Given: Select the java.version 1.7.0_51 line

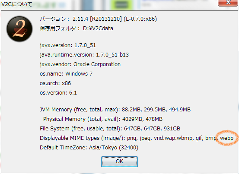Looking at the screenshot, I should pyautogui.click(x=68, y=45).
